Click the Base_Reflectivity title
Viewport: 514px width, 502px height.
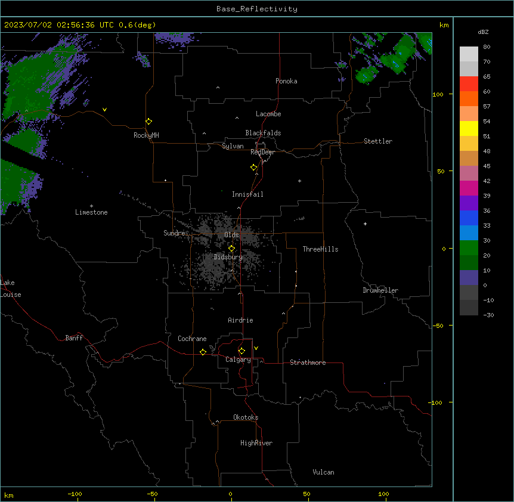tap(257, 9)
